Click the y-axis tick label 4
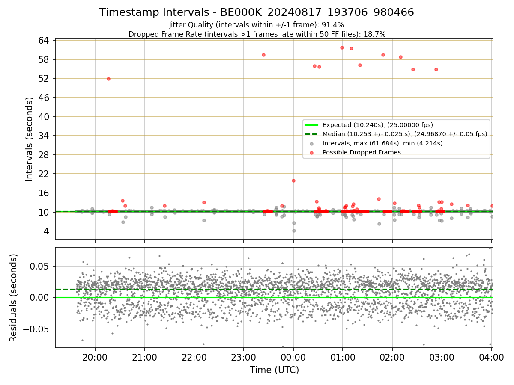This screenshot has height=385, width=514. pyautogui.click(x=48, y=231)
